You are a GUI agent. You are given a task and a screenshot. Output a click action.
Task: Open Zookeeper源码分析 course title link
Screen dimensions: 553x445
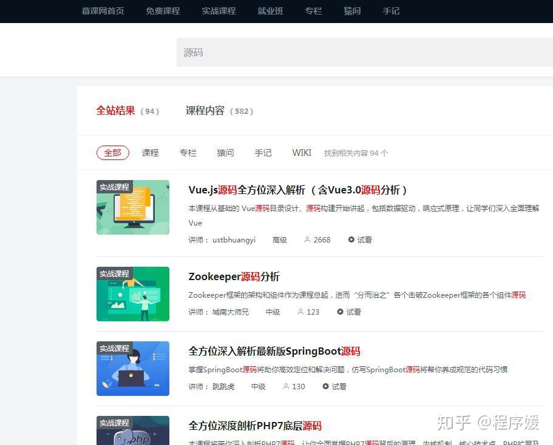click(234, 276)
